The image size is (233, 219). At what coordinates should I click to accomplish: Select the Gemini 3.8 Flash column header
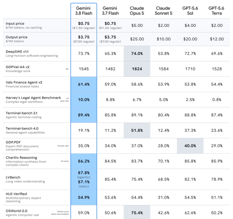click(x=84, y=11)
